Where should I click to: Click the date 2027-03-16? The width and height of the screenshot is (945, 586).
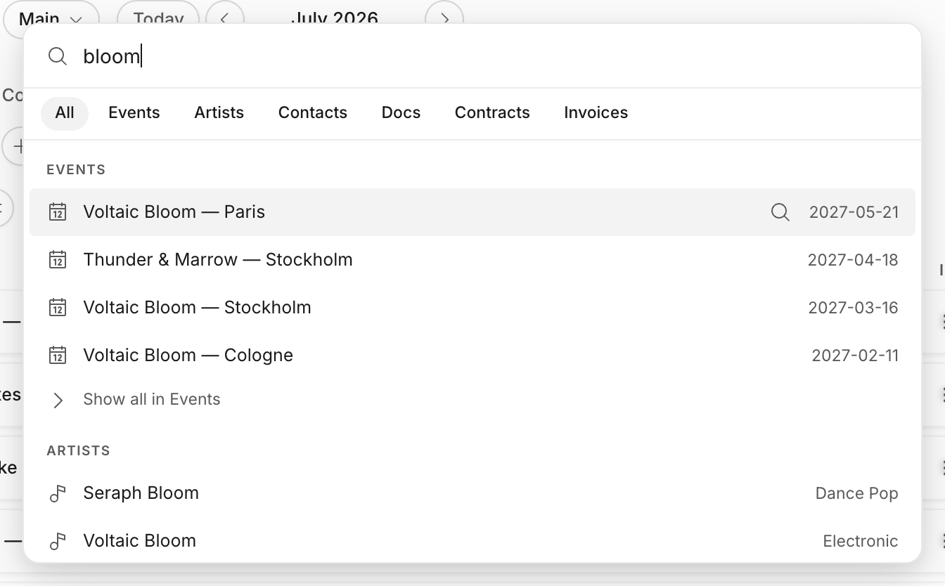pyautogui.click(x=853, y=308)
